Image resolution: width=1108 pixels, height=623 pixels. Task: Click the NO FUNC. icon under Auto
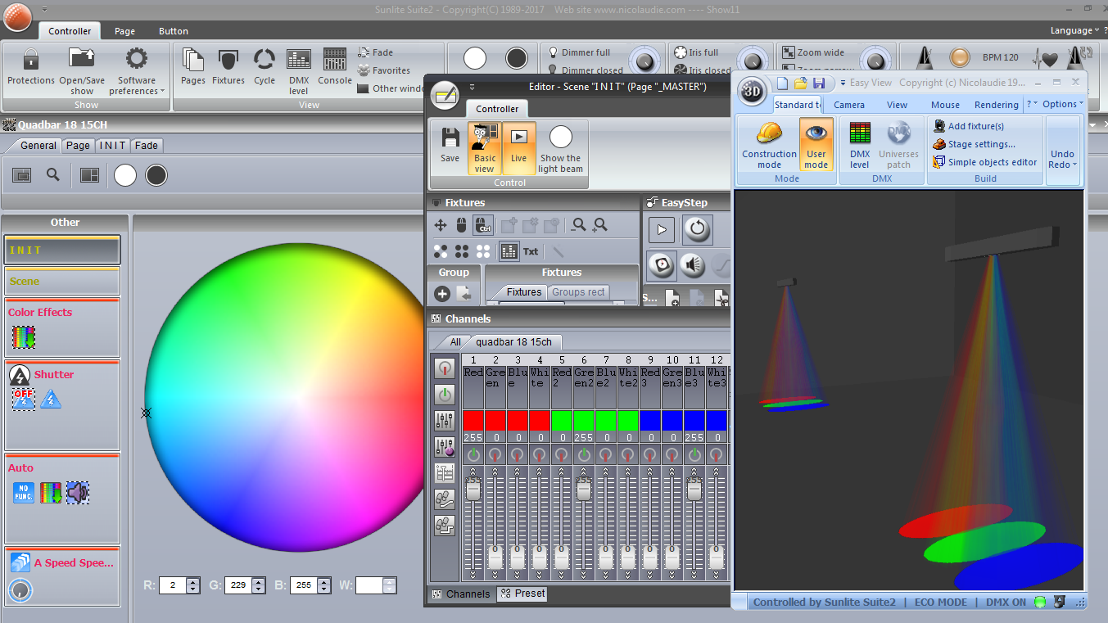(24, 493)
